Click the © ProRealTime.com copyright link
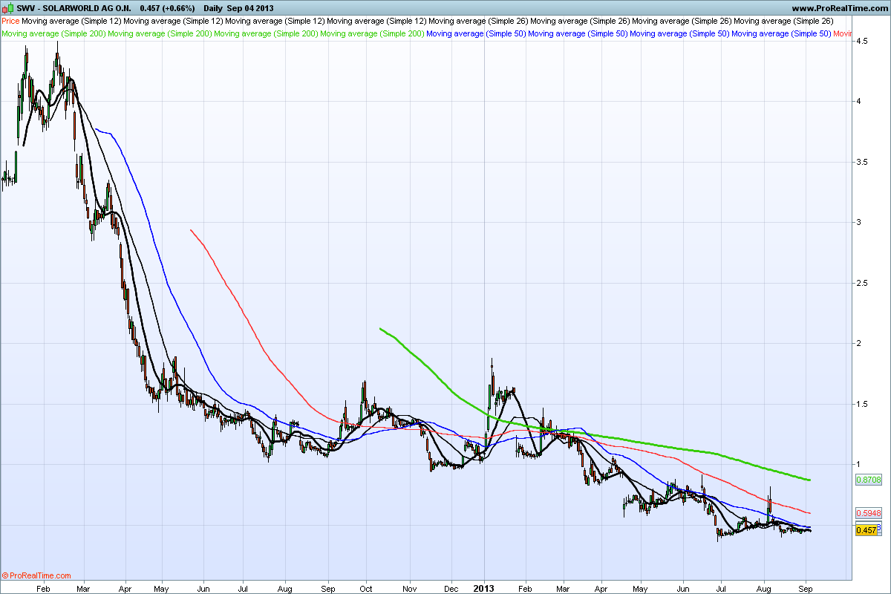 [36, 575]
